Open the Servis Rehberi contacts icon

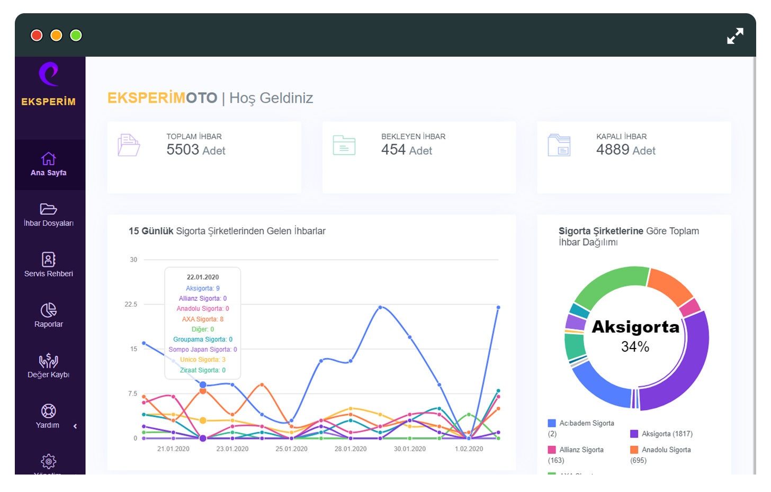click(x=48, y=259)
